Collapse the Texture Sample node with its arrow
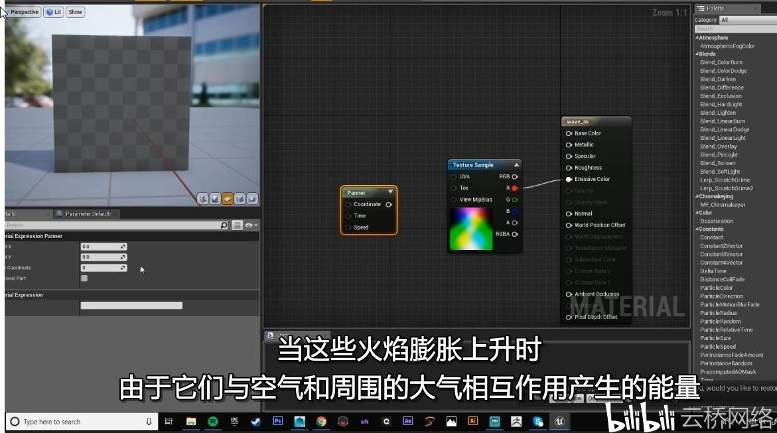The height and width of the screenshot is (433, 777). [x=516, y=164]
